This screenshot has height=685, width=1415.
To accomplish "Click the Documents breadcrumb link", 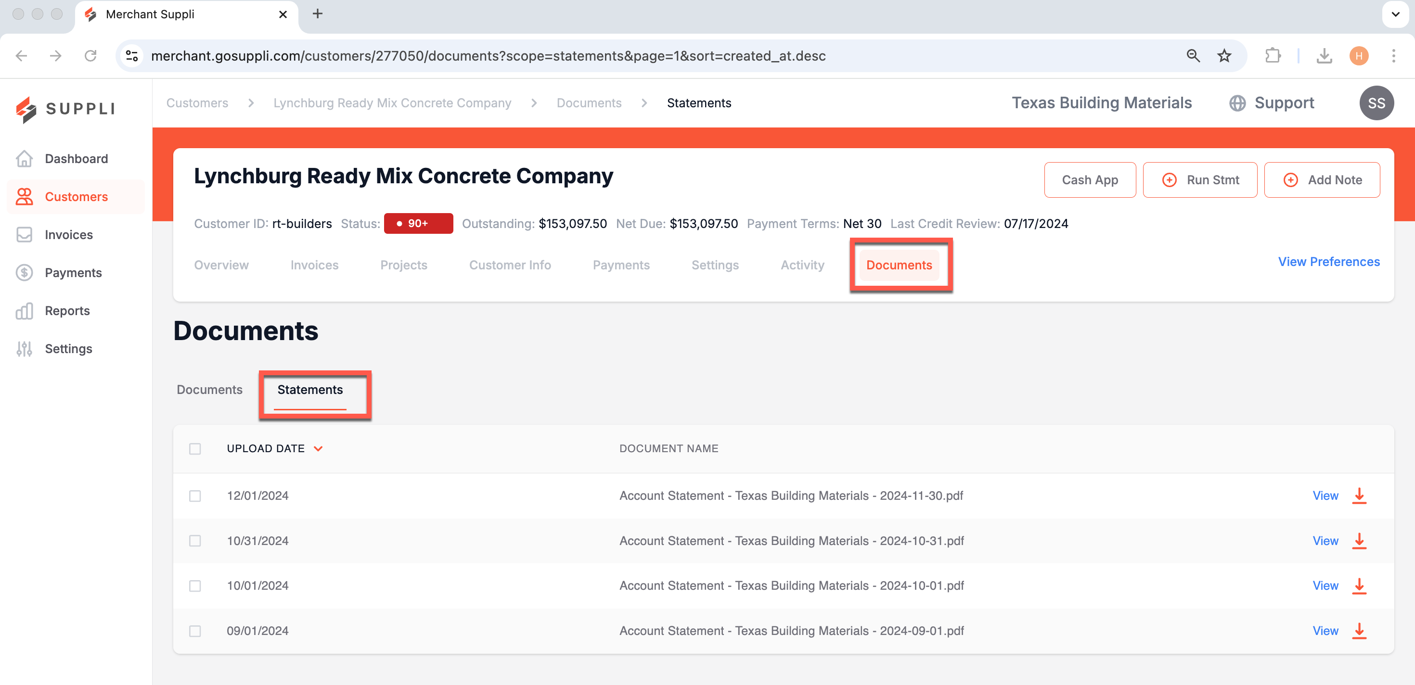I will 589,103.
